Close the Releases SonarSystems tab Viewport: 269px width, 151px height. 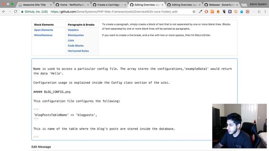tap(237, 5)
